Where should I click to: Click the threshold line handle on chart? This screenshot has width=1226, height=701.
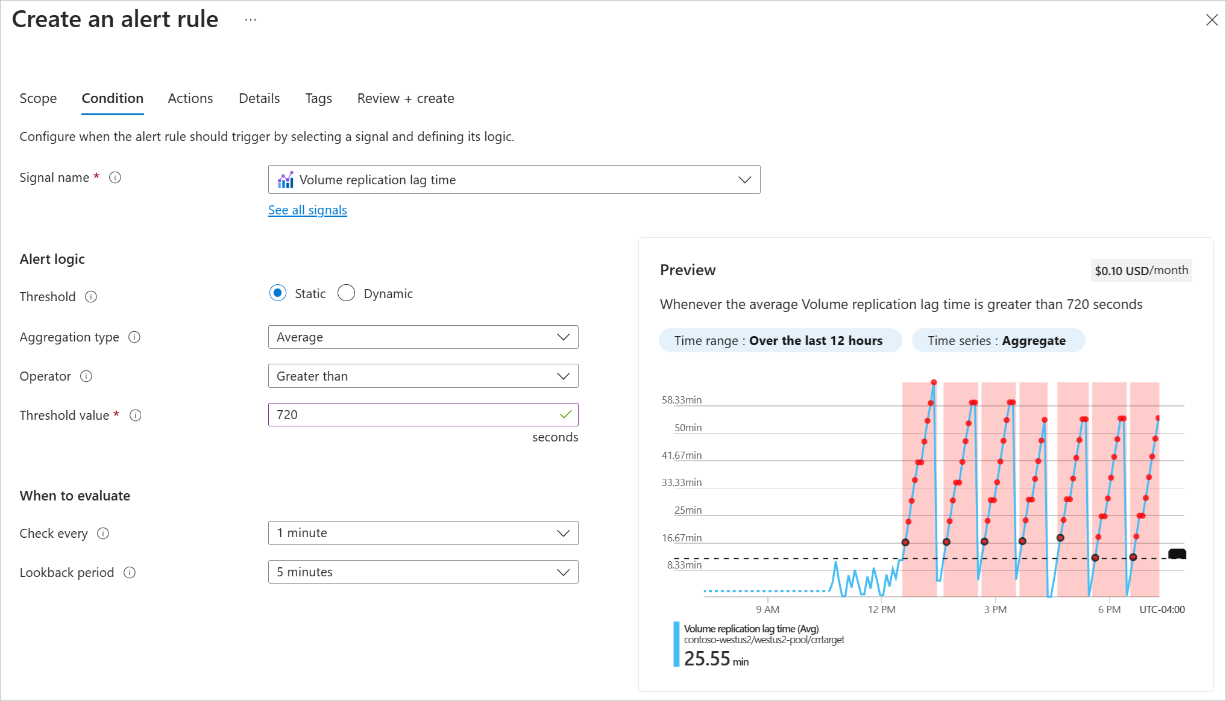[x=1177, y=554]
